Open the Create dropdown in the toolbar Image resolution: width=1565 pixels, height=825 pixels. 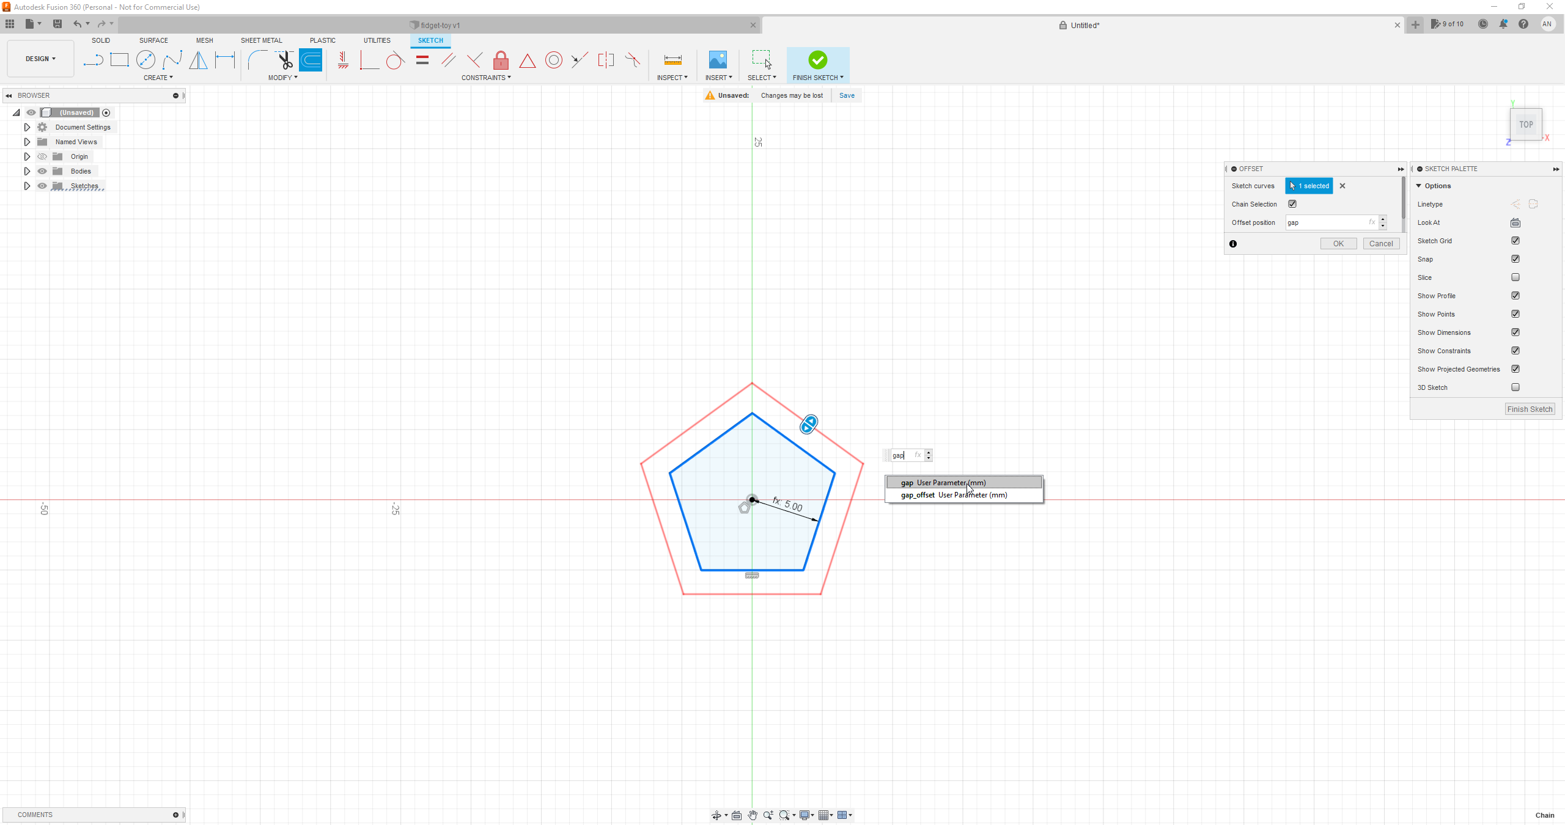pos(158,78)
